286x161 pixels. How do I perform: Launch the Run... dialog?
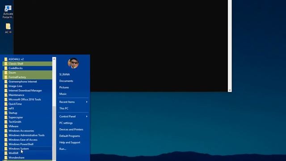tap(63, 149)
